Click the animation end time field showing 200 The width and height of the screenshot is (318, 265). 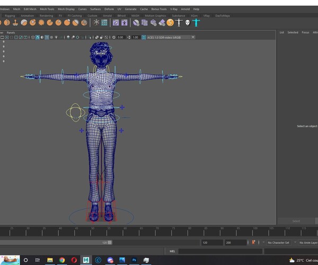[235, 243]
